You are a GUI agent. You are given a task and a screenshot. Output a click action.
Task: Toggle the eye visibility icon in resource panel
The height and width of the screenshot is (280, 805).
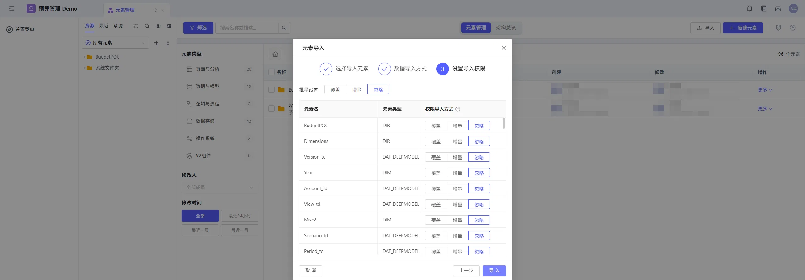pos(158,26)
